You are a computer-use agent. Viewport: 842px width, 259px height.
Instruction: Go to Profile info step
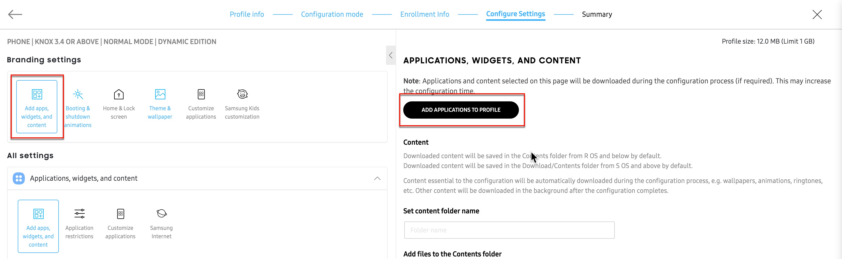click(x=247, y=14)
